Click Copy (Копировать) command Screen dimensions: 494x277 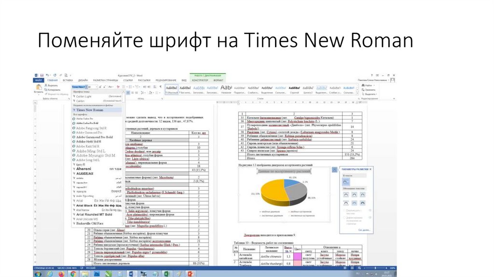pos(52,89)
